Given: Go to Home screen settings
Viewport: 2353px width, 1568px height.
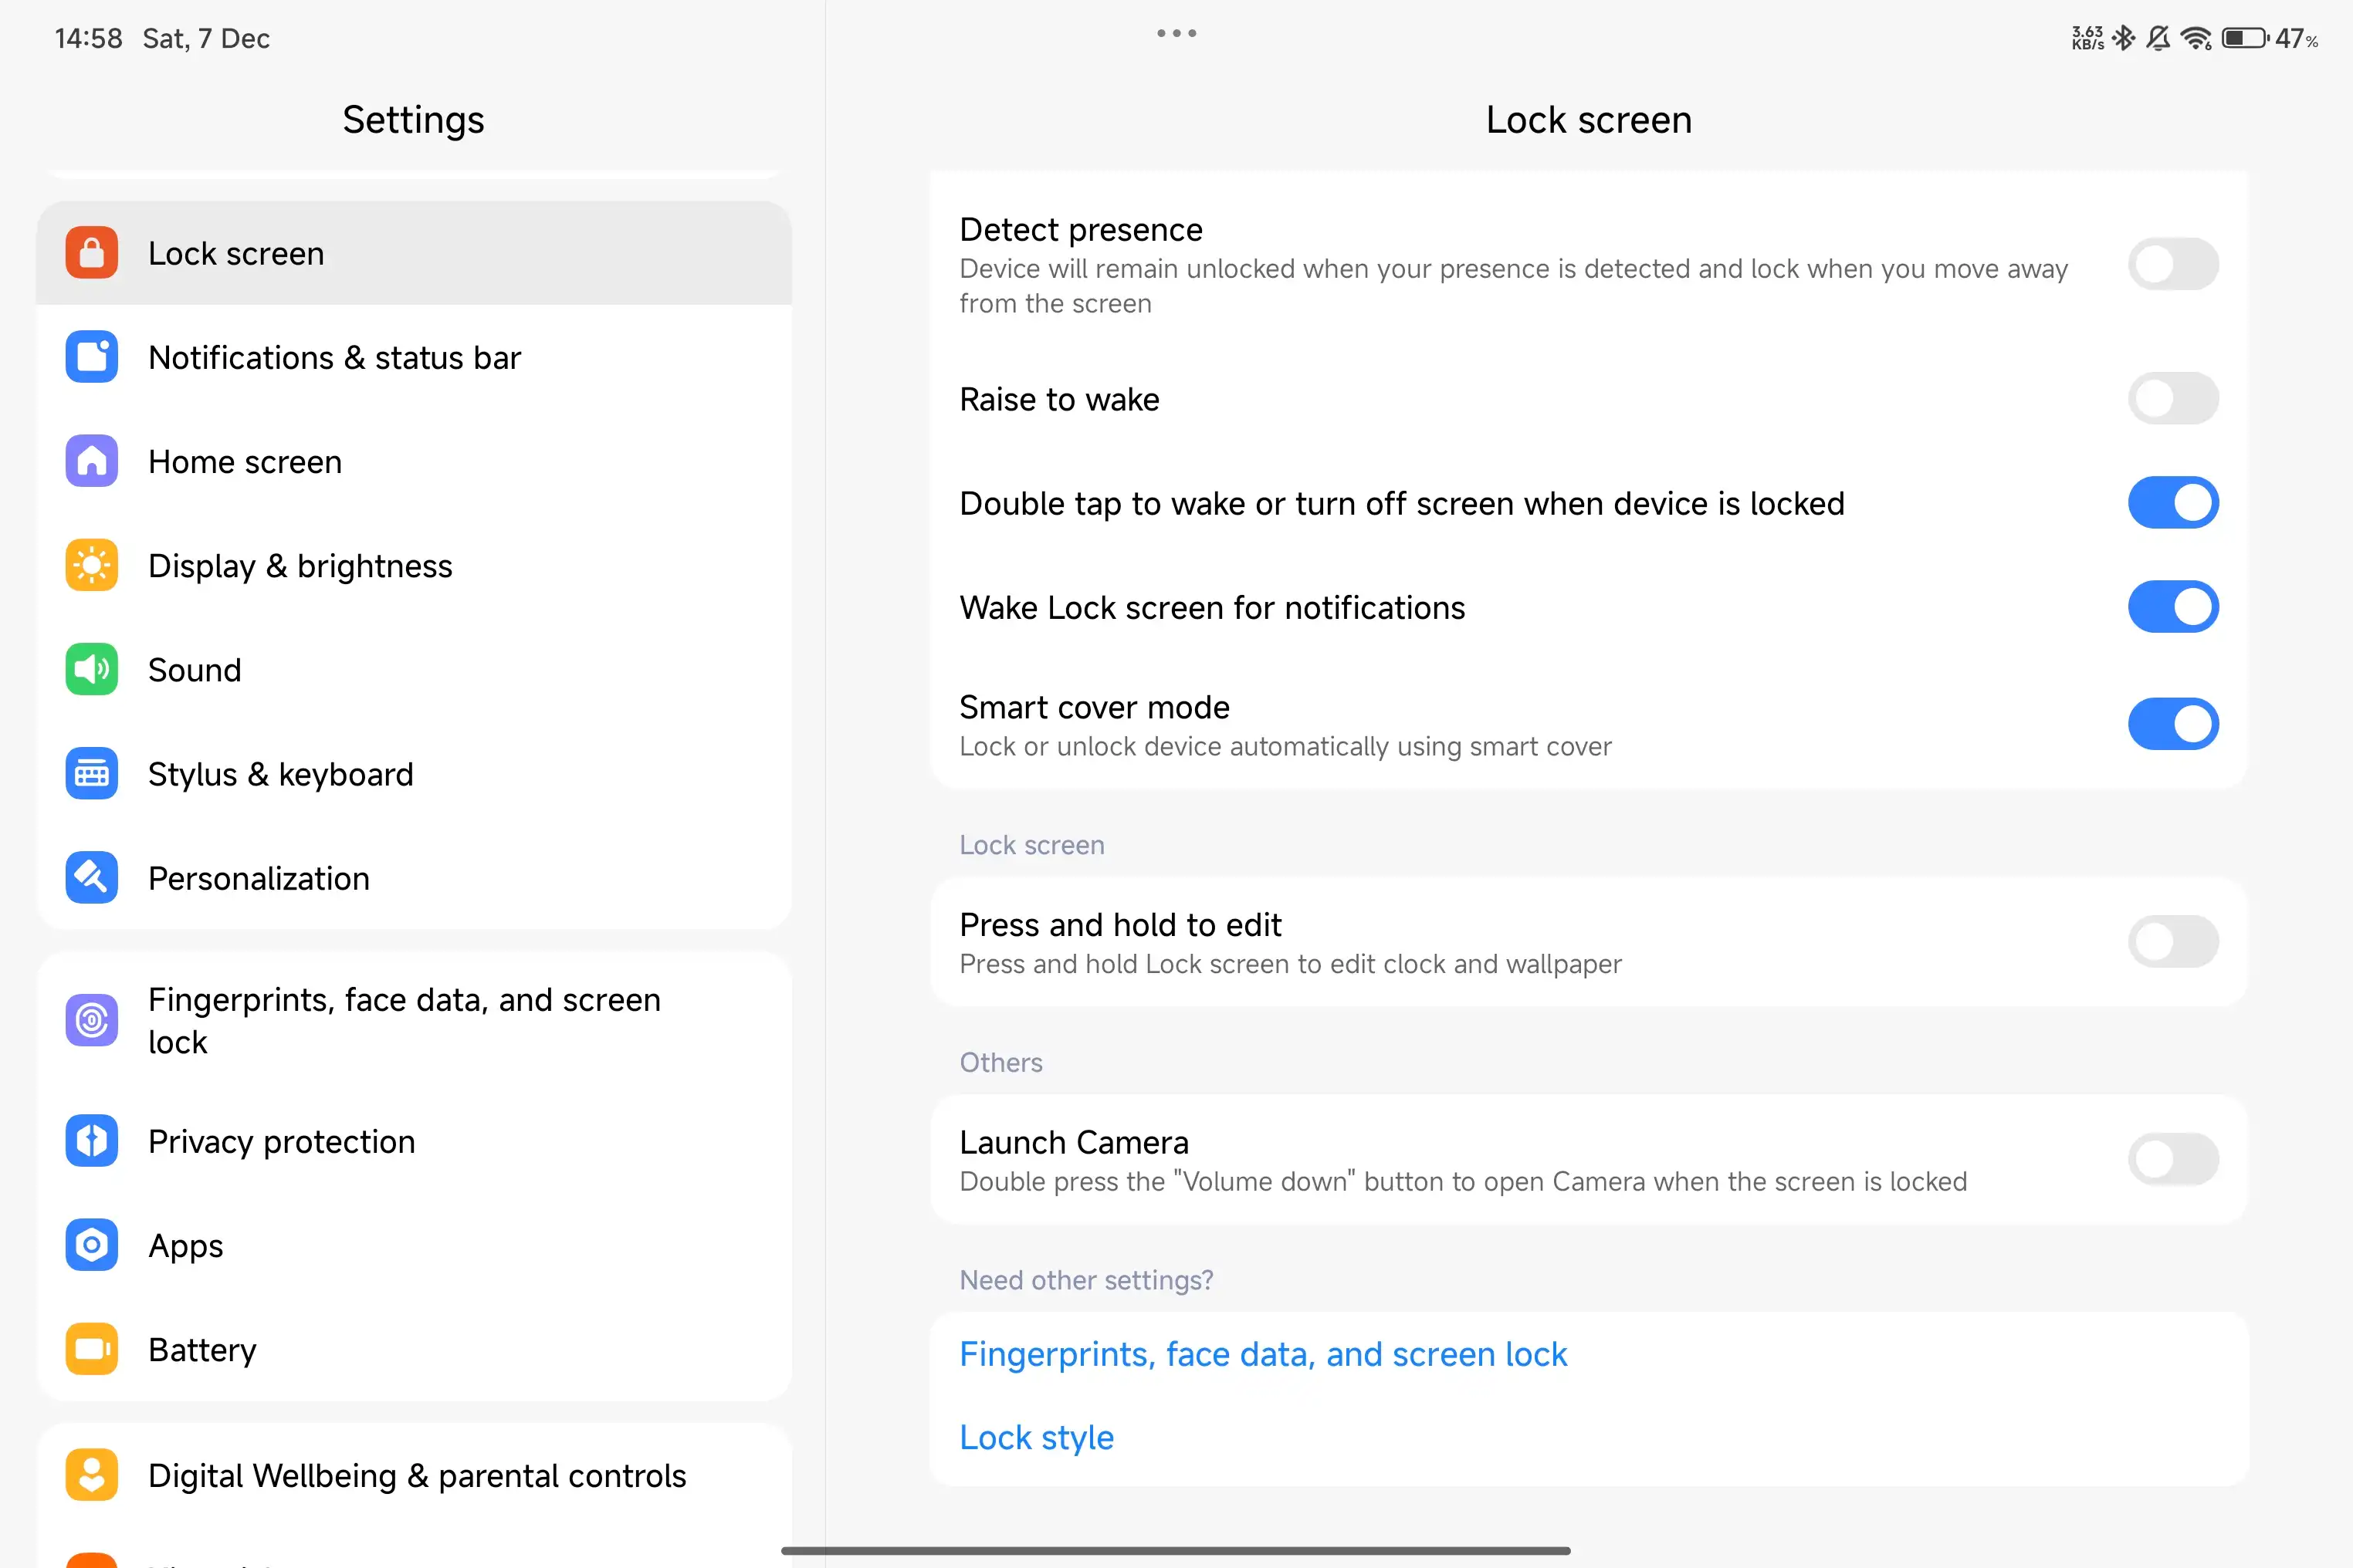Looking at the screenshot, I should point(415,461).
